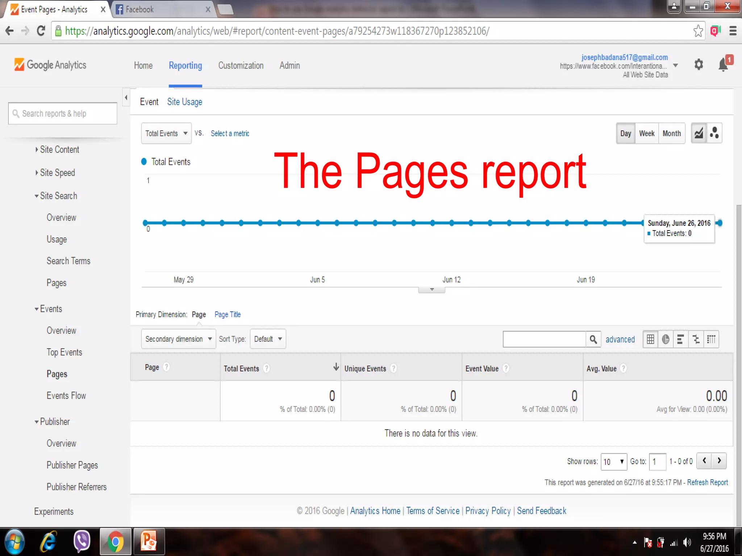
Task: Expand the chart annotations drawer arrow
Action: click(432, 290)
